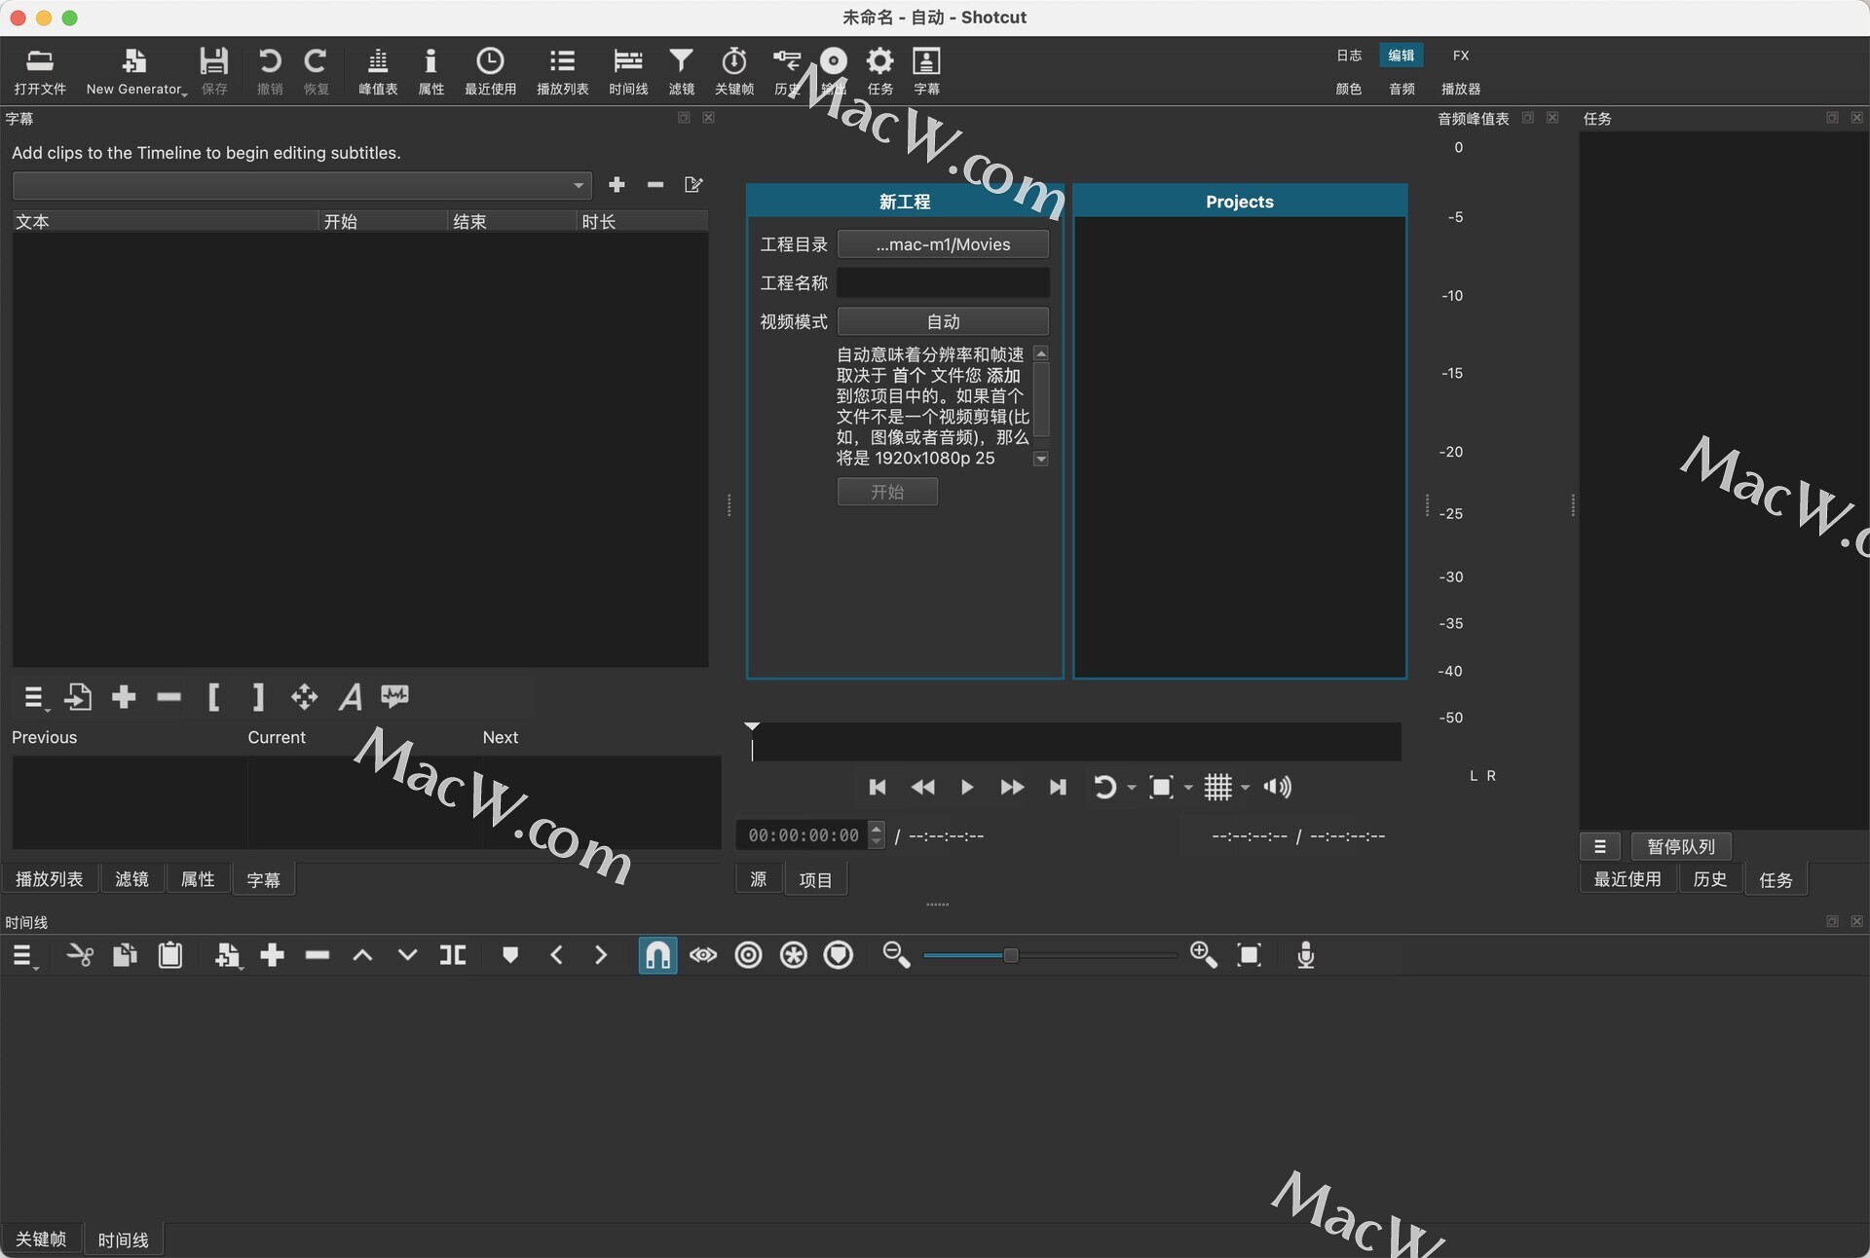Click the subtitle text style A icon
This screenshot has height=1258, width=1870.
(350, 697)
